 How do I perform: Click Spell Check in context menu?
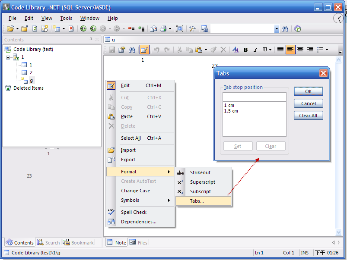(141, 212)
